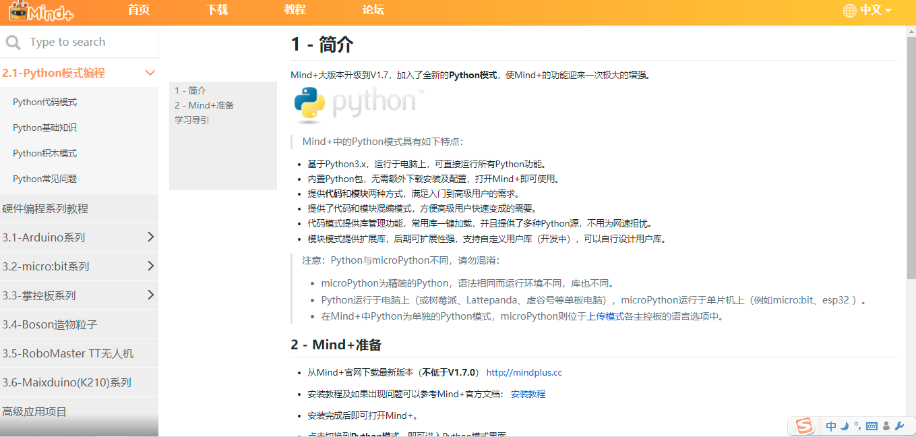This screenshot has width=916, height=437.
Task: Click the Type to search field
Action: 79,42
